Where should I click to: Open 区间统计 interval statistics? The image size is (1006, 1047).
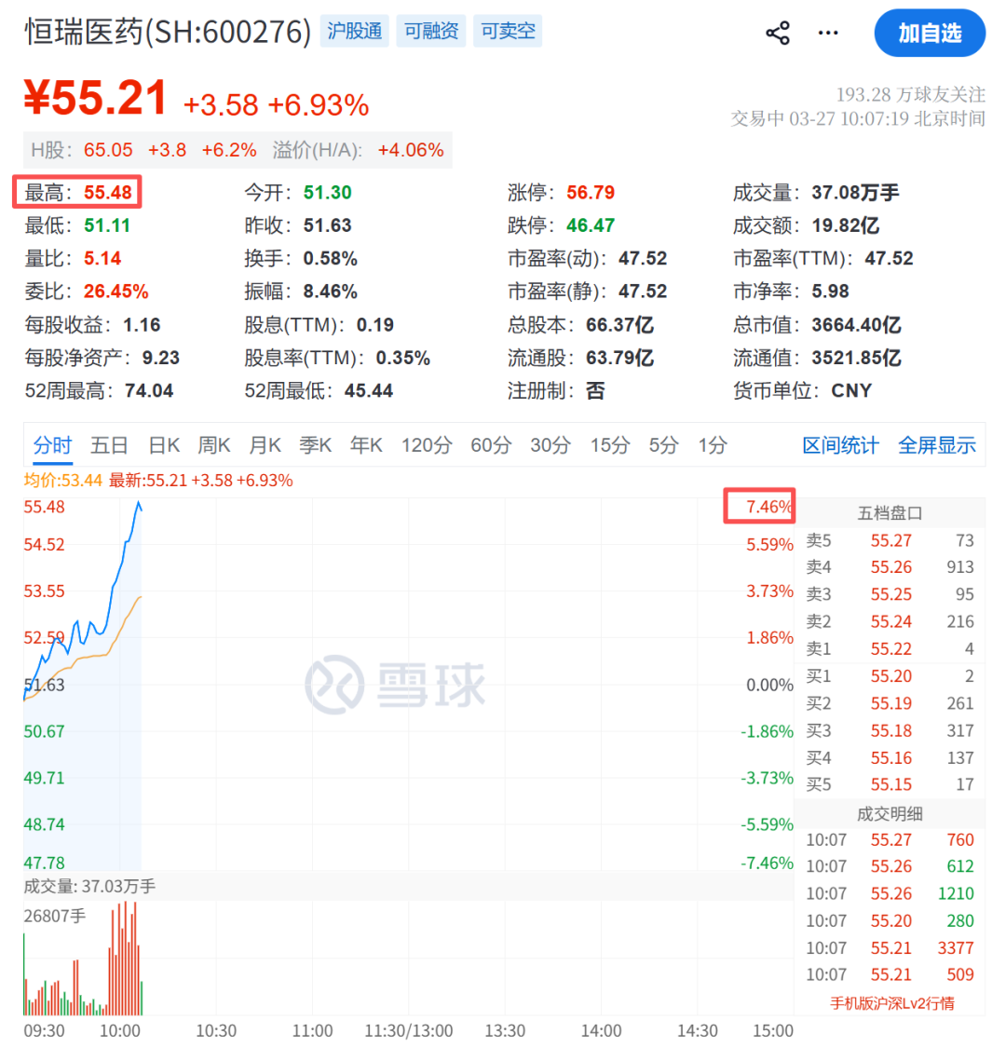click(839, 445)
